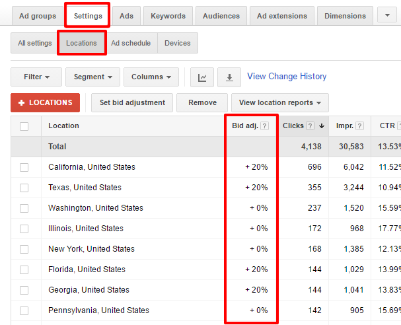This screenshot has height=325, width=401.
Task: Open the Columns dropdown
Action: click(x=151, y=77)
